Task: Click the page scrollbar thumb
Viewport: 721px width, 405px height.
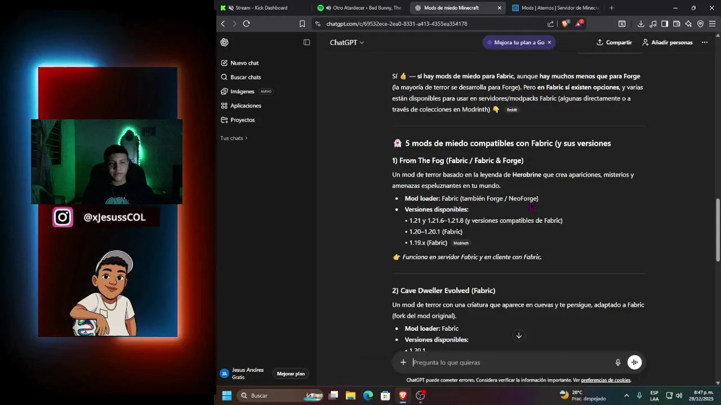Action: [717, 230]
